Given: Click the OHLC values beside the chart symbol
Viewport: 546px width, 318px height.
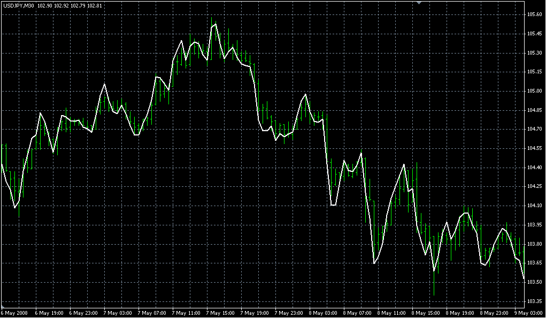Looking at the screenshot, I should pos(70,5).
